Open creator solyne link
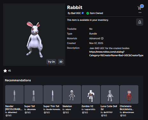 68,109
